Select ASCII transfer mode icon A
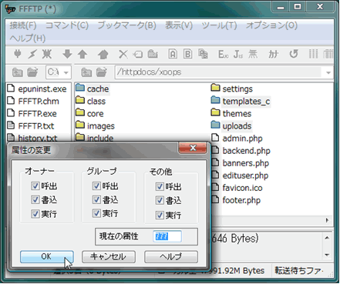This screenshot has height=284, width=340. pos(173,54)
